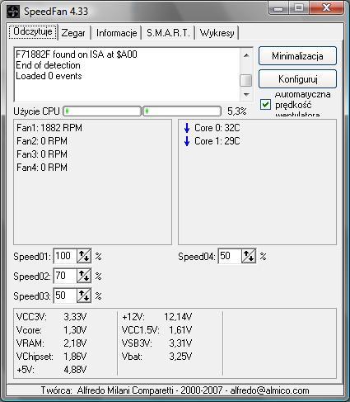Click the Speed01 up/down spinner
Screen dimensions: 350x402
[84, 257]
